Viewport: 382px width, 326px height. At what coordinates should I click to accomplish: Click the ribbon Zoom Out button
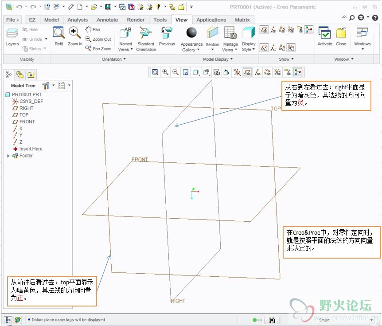98,39
